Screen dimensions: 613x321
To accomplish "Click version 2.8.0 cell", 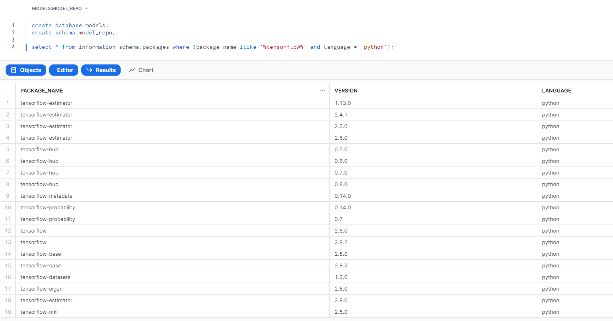I will click(x=433, y=300).
